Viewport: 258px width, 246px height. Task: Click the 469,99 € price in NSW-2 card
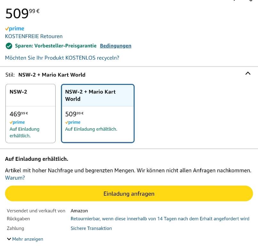coord(19,114)
